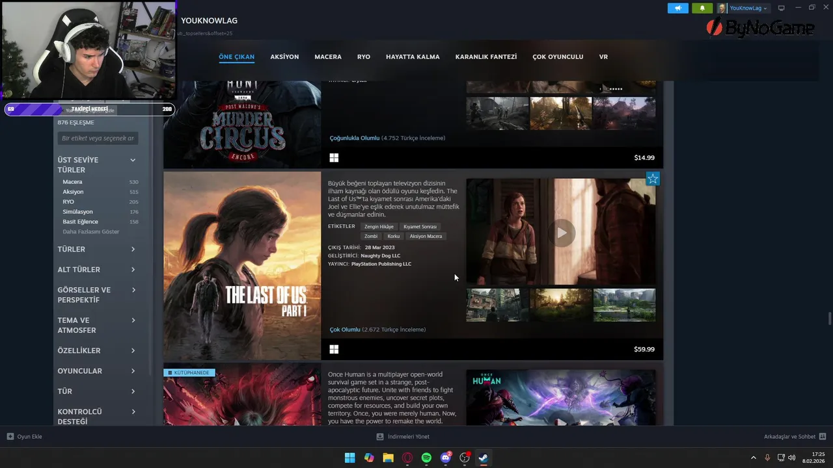Add The Last of Us to wishlist star
Viewport: 833px width, 468px height.
pyautogui.click(x=653, y=179)
